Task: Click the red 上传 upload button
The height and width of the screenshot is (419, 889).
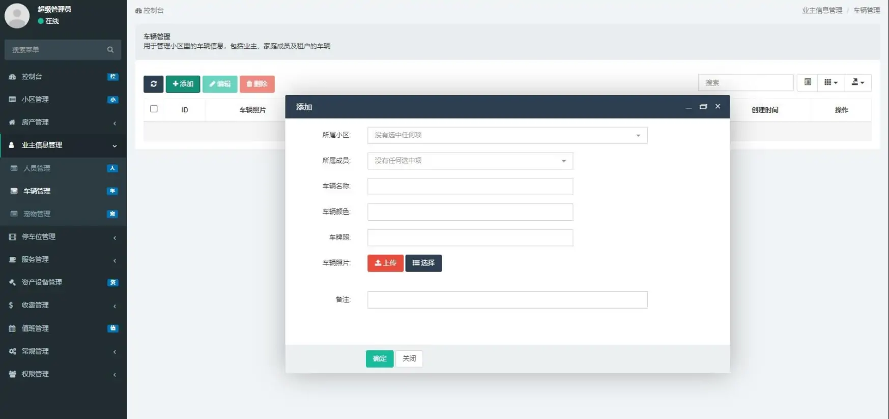Action: point(385,263)
